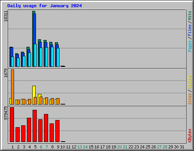Click green day 13 on the x-axis

80,147
